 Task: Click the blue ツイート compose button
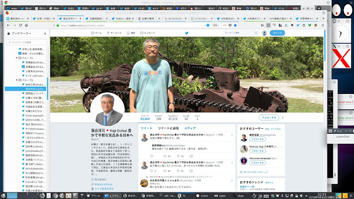(x=277, y=33)
